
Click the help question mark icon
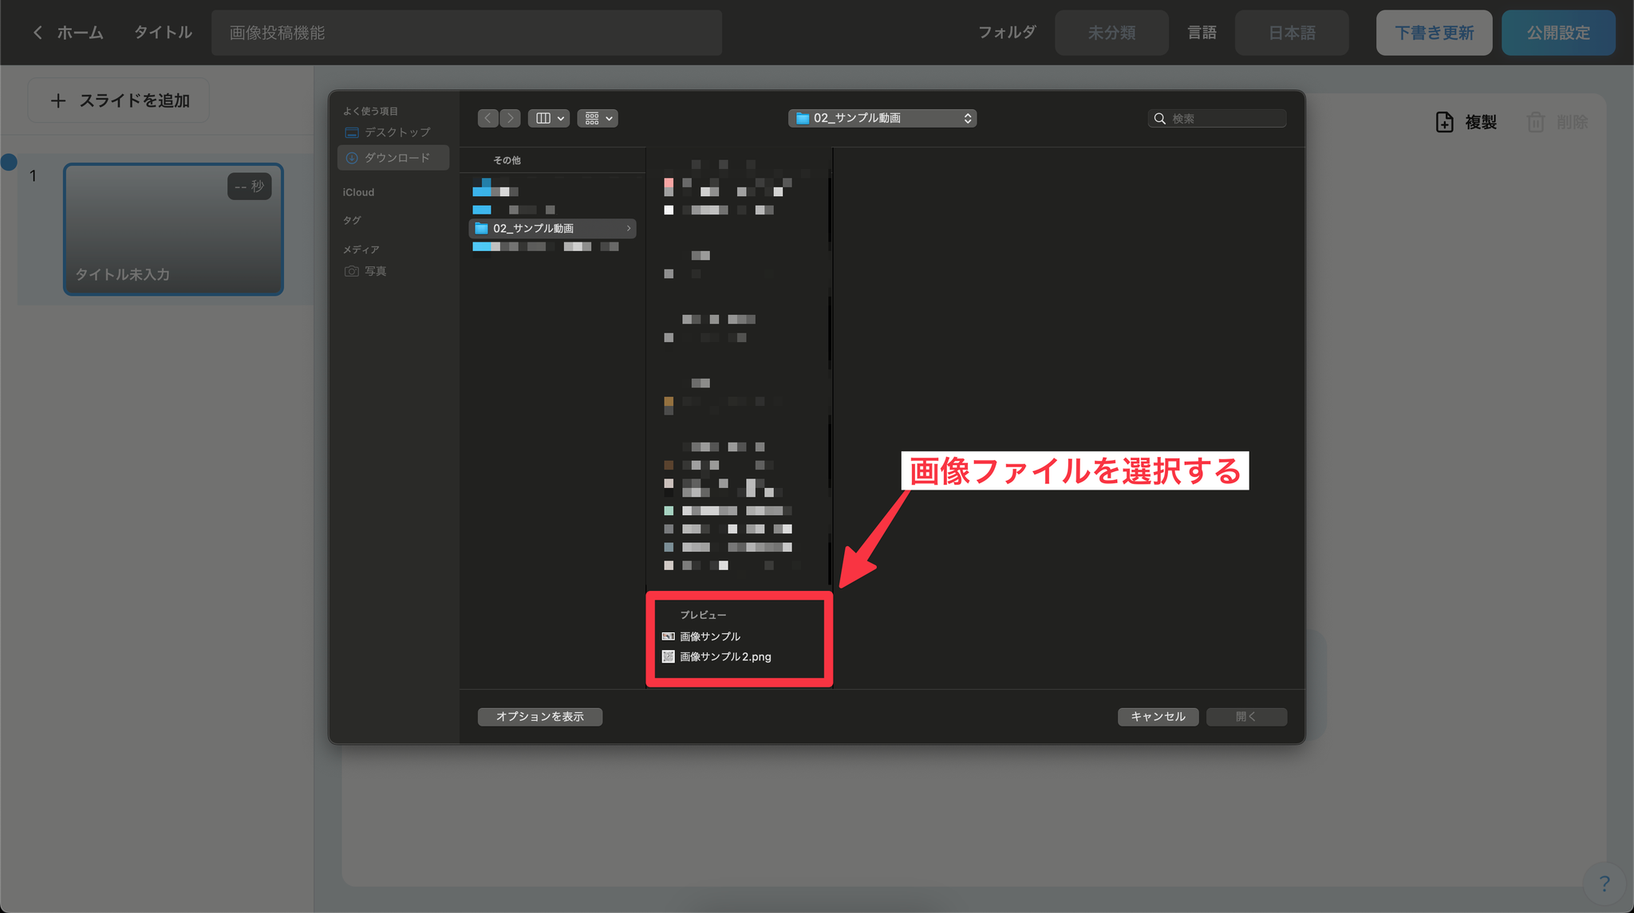pyautogui.click(x=1604, y=883)
